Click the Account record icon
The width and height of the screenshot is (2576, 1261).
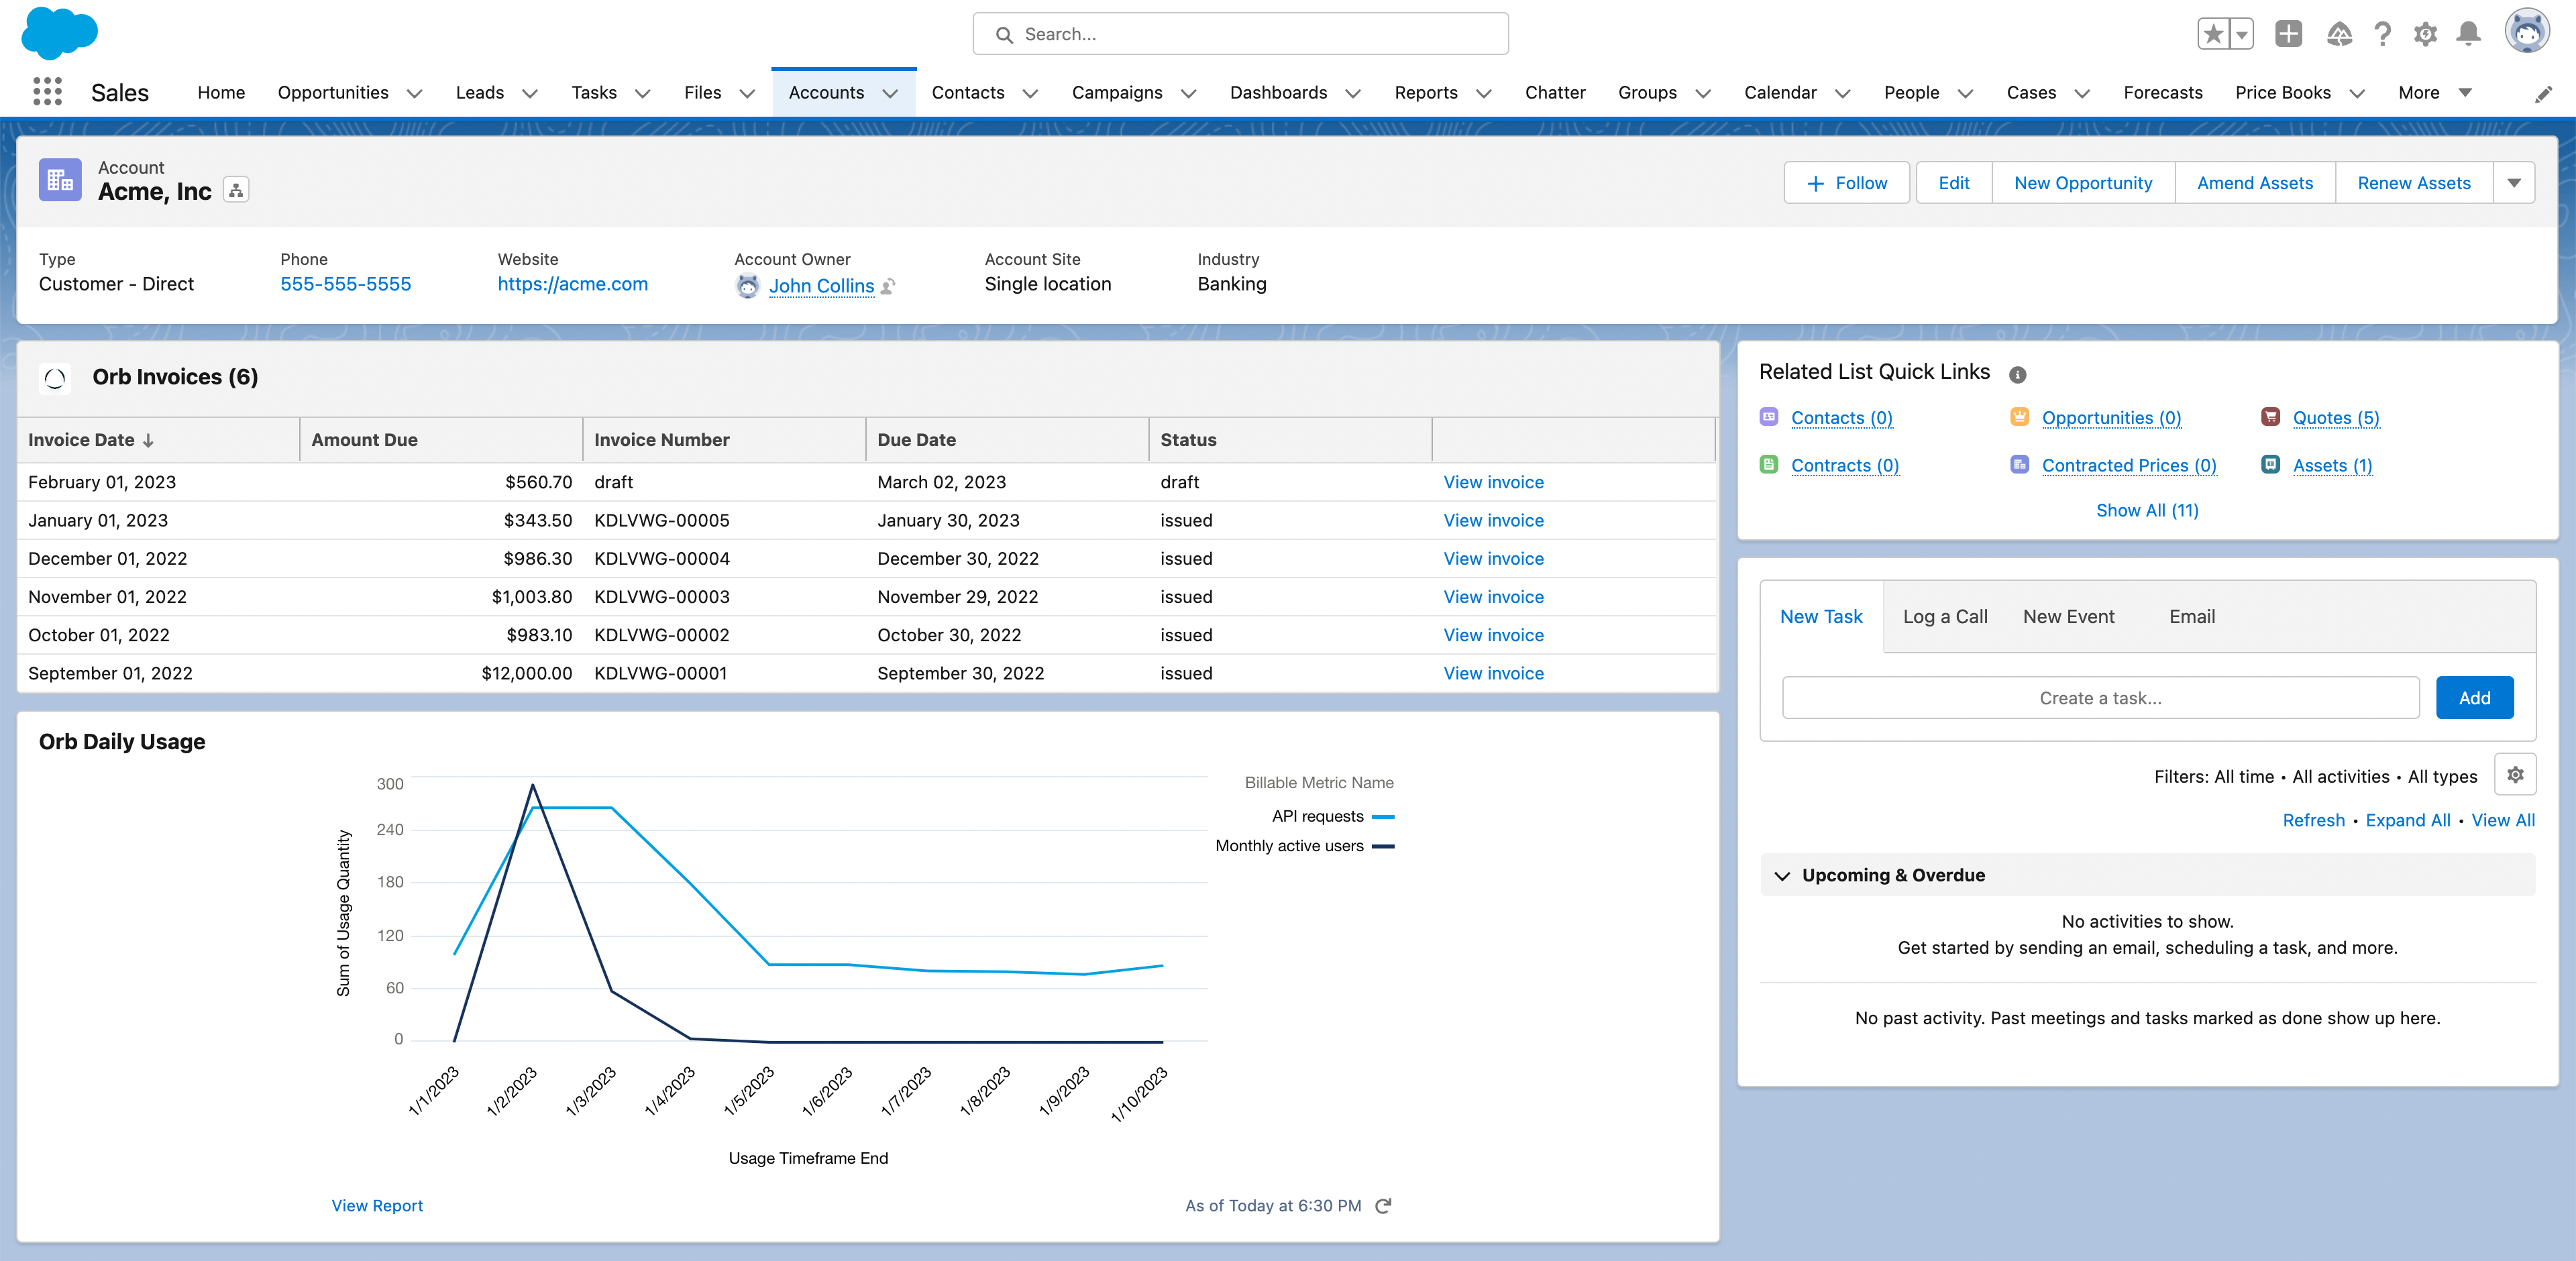(60, 180)
